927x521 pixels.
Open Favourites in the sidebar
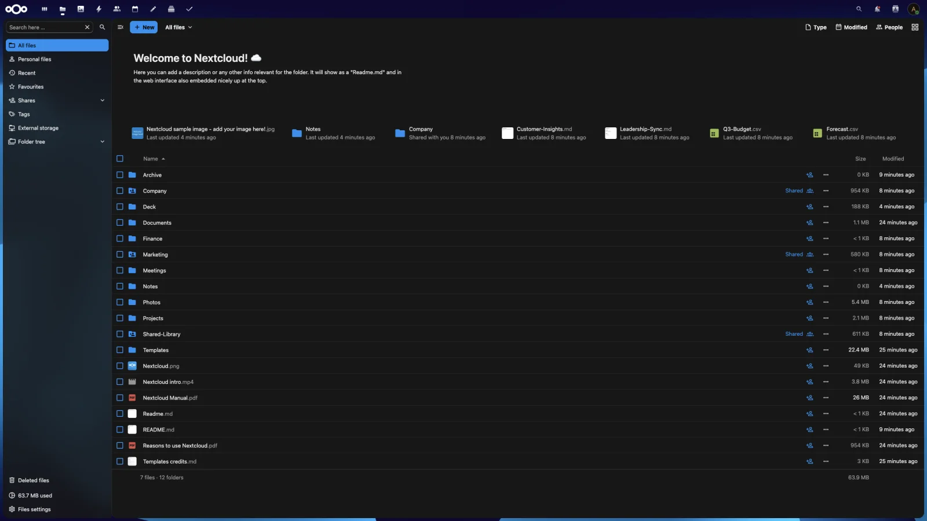[57, 87]
